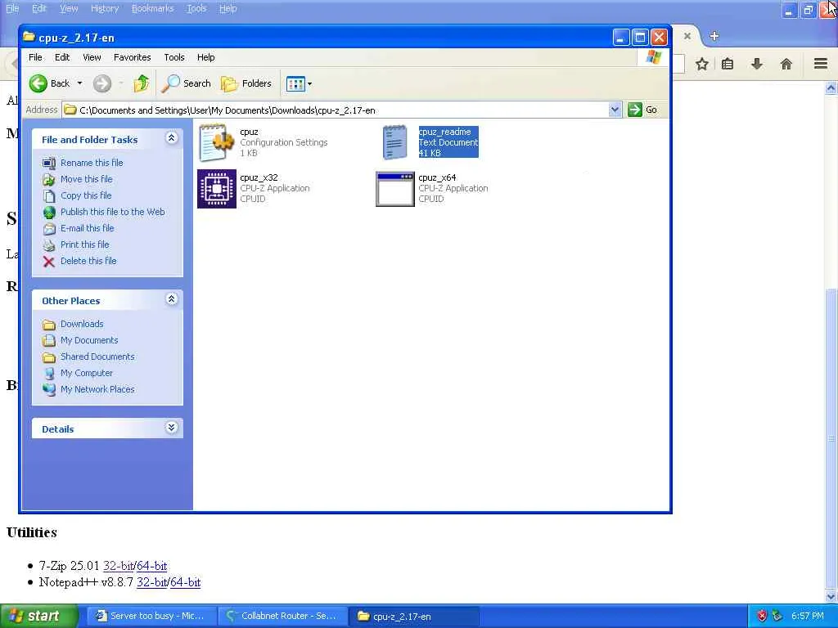Open Downloads in Other Places
The width and height of the screenshot is (838, 628).
(x=82, y=324)
